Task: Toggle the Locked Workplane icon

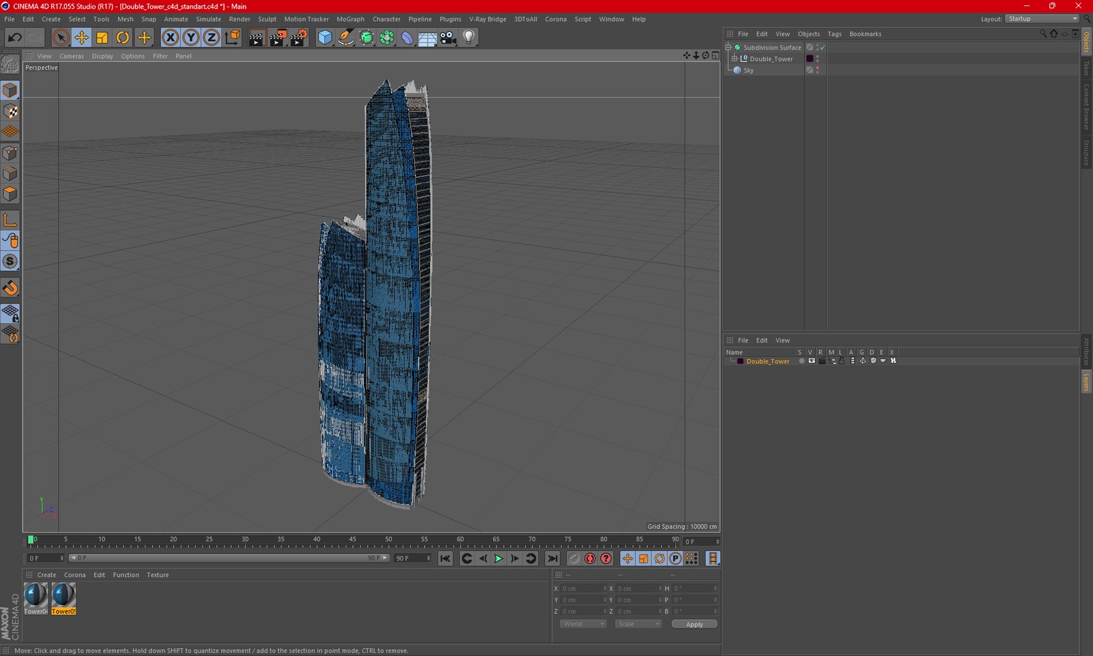Action: coord(10,313)
